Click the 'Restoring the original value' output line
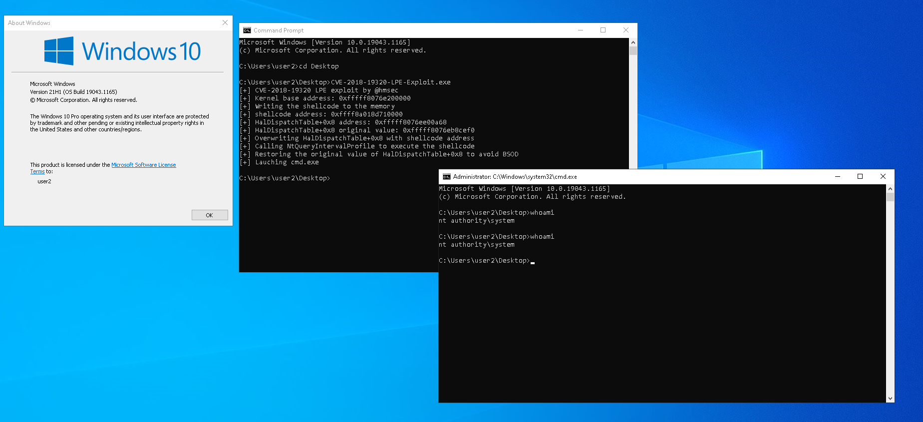923x422 pixels. click(379, 154)
